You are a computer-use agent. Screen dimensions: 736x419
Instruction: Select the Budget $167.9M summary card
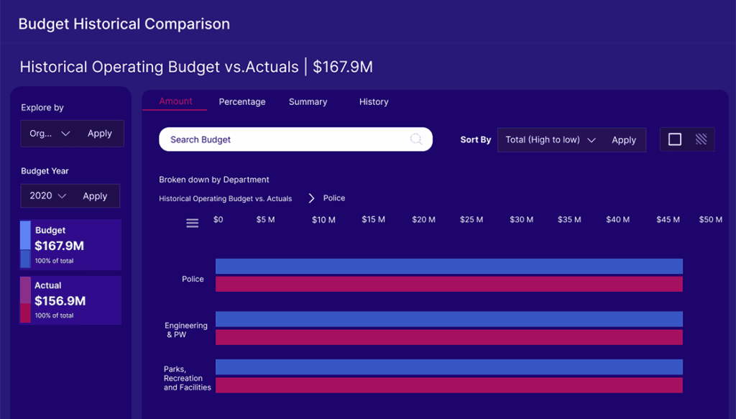pos(70,244)
